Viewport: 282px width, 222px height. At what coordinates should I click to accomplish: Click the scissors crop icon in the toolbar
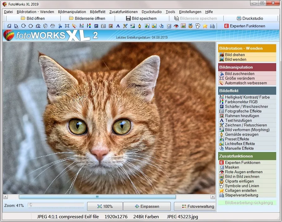60,26
